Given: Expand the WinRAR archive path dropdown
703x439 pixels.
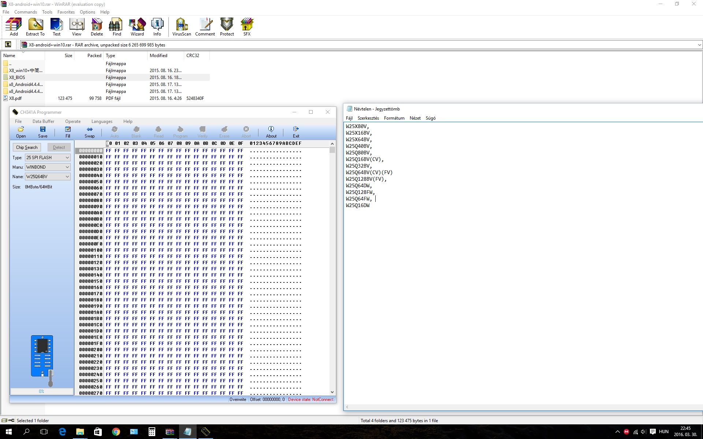Looking at the screenshot, I should click(x=699, y=45).
